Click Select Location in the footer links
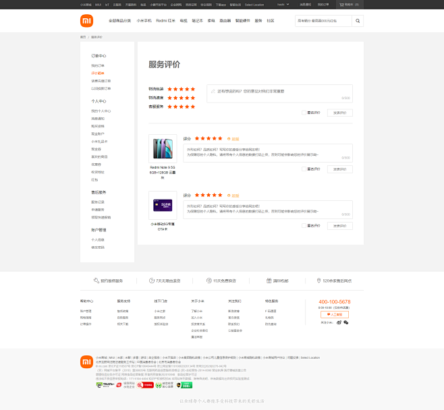Viewport: 444px width, 410px height. 310,357
